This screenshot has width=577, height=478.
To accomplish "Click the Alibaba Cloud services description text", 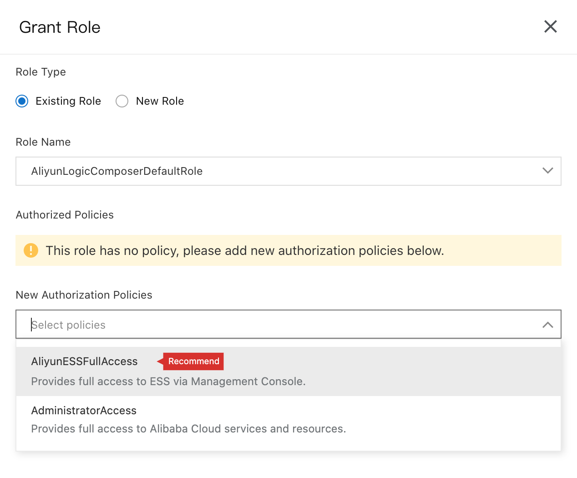I will 188,429.
